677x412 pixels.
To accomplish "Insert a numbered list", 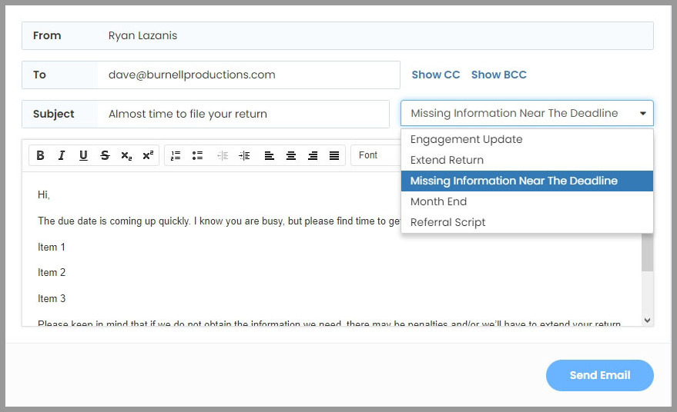I will coord(176,155).
